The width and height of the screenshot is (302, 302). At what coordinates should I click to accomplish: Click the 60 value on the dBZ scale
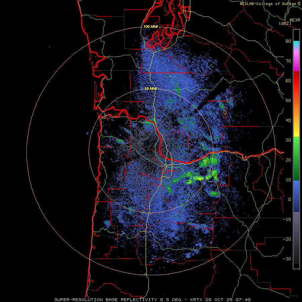288,81
